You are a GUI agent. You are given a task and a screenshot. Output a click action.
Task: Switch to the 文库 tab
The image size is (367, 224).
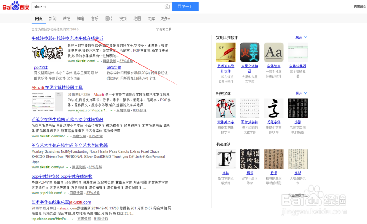pyautogui.click(x=151, y=18)
